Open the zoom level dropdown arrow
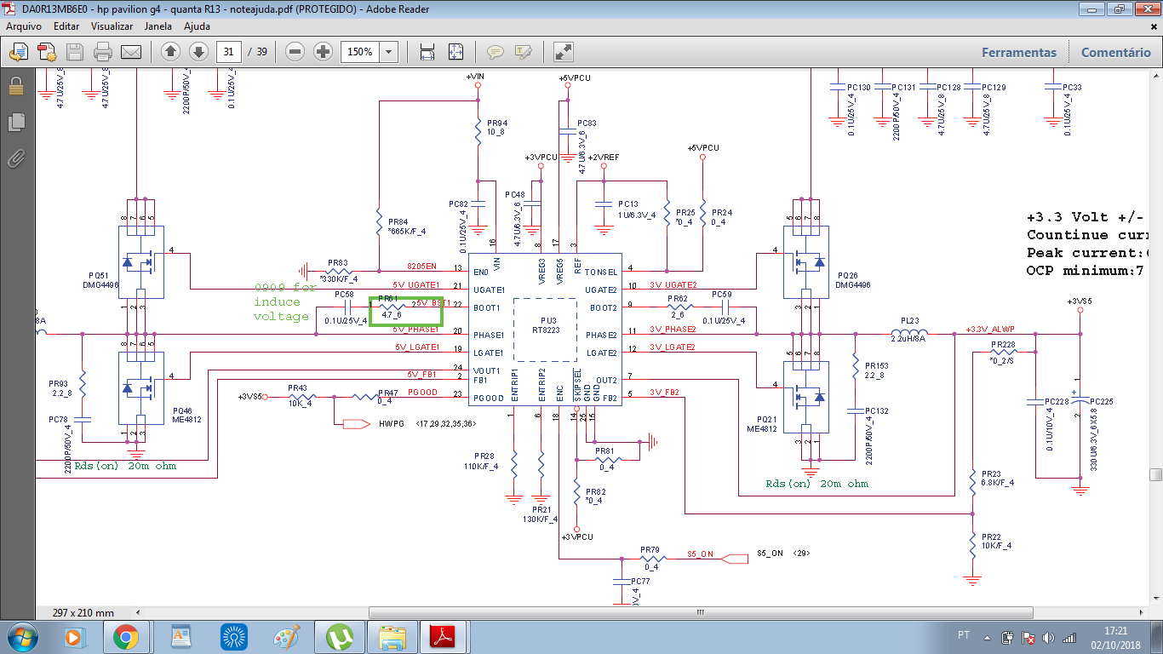Screen dimensions: 1163x654 click(x=388, y=52)
